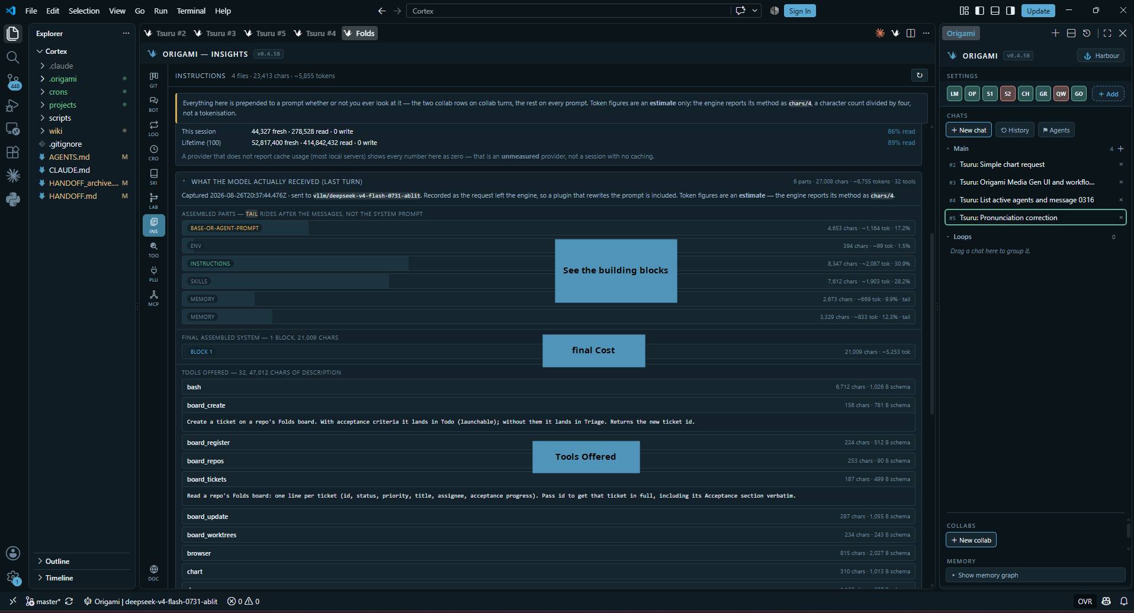Toggle the OP provider chip
Screen dimensions: 1134x613
[972, 93]
